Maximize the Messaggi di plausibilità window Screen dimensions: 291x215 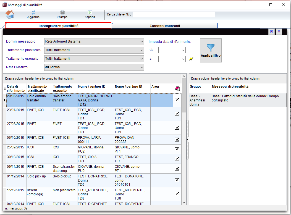(271, 5)
